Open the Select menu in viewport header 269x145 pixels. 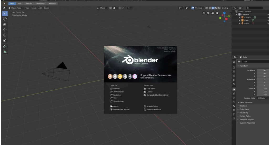[34, 8]
